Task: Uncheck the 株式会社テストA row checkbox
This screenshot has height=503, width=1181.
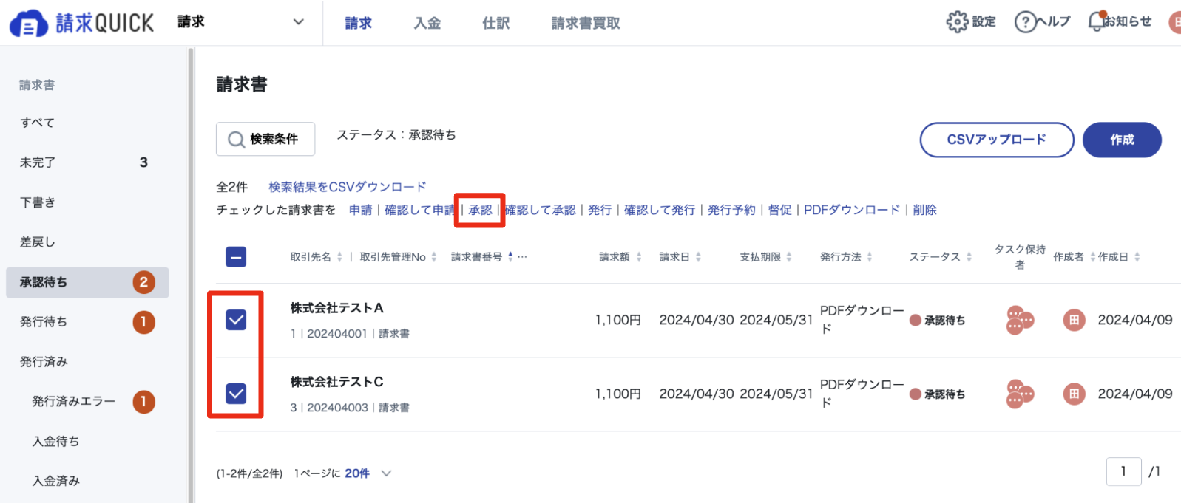Action: click(236, 320)
